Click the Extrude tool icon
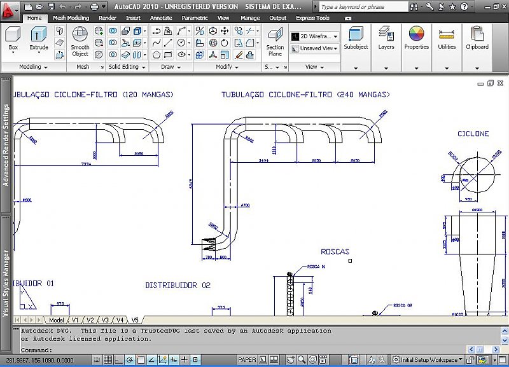This screenshot has height=367, width=509. [39, 38]
